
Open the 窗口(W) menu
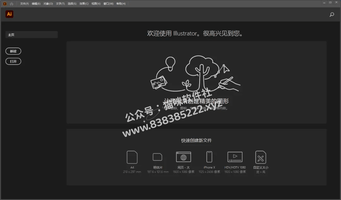[108, 4]
